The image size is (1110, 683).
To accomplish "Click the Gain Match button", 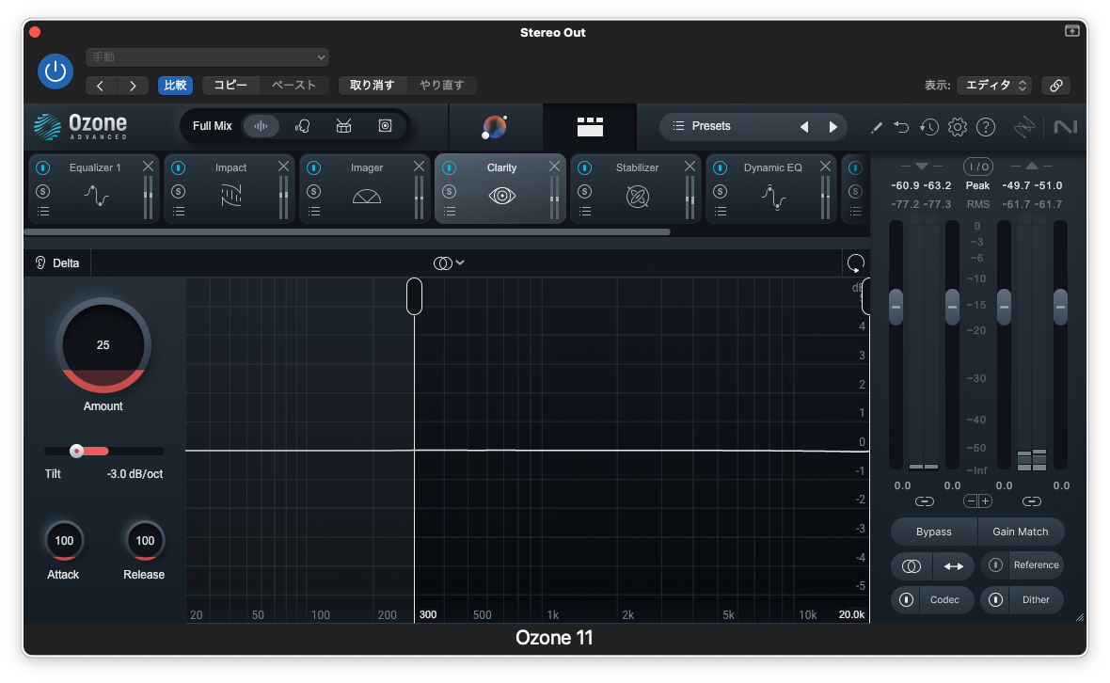I will [x=1021, y=532].
